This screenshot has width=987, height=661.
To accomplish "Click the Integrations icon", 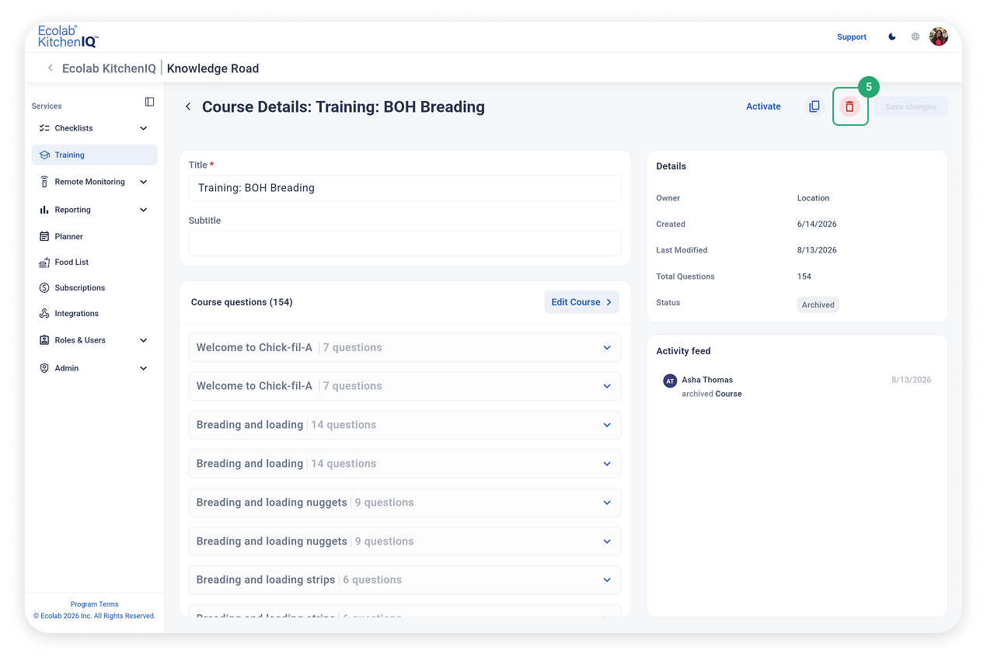I will (44, 314).
